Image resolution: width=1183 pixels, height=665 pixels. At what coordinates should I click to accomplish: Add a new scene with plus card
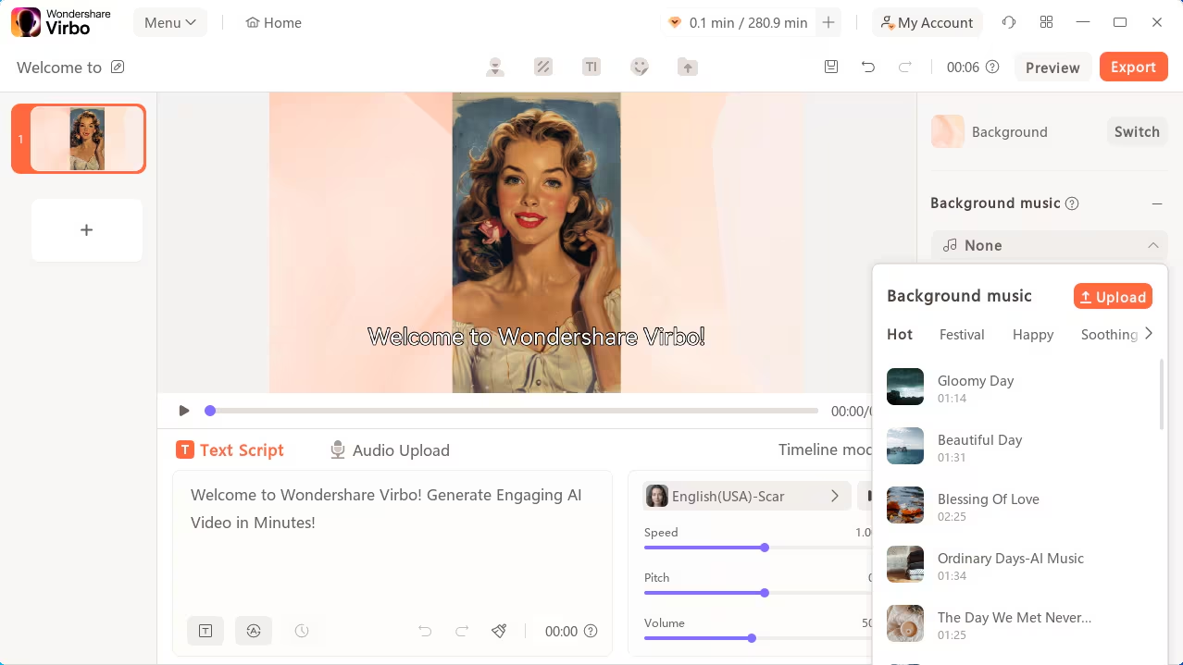(x=86, y=230)
